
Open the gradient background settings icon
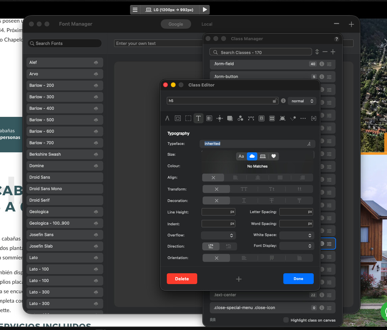pos(209,118)
